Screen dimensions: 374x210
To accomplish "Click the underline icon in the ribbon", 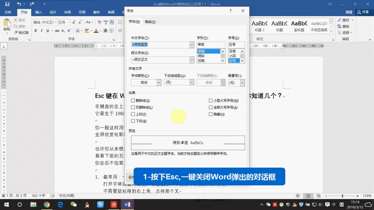I will pos(48,30).
